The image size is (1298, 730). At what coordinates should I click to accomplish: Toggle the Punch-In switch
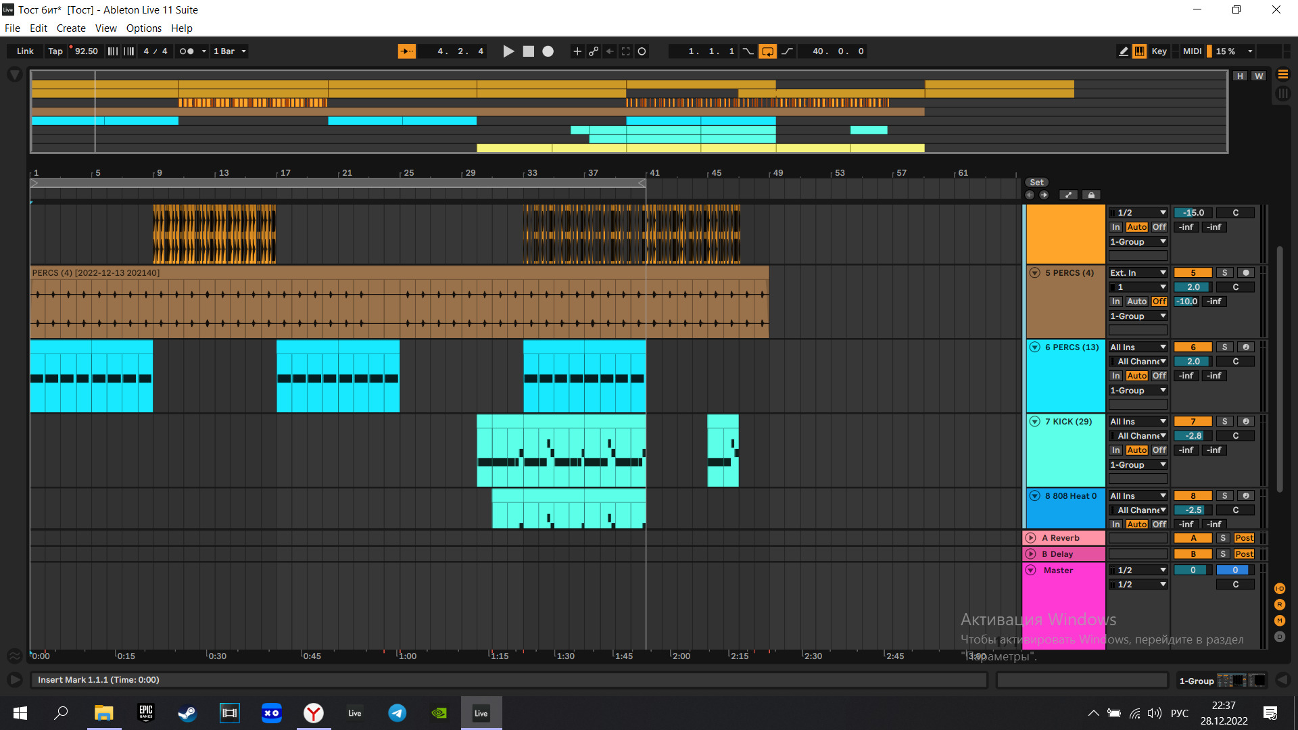pyautogui.click(x=748, y=51)
